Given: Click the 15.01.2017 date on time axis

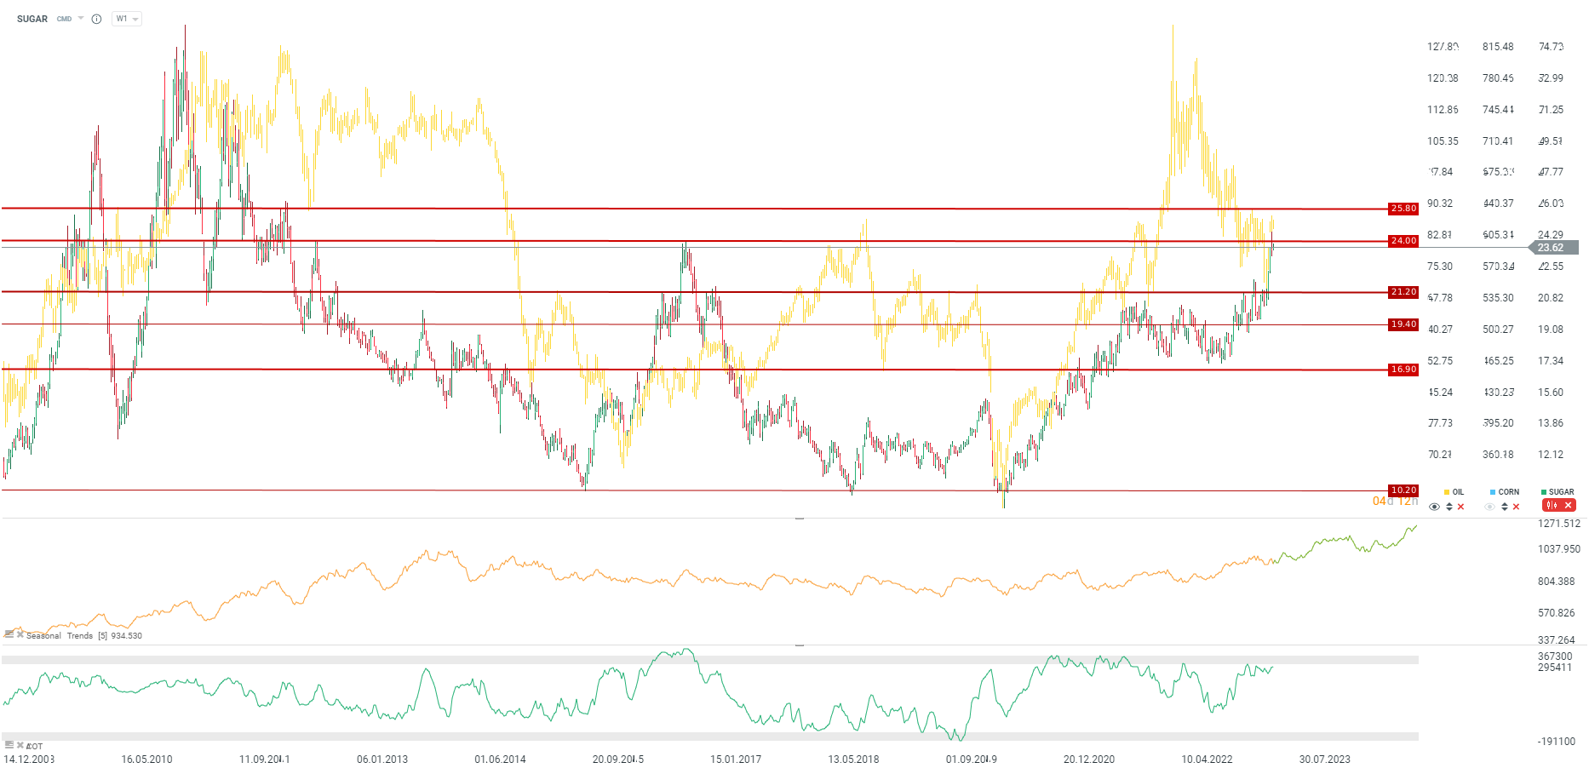Looking at the screenshot, I should 736,760.
